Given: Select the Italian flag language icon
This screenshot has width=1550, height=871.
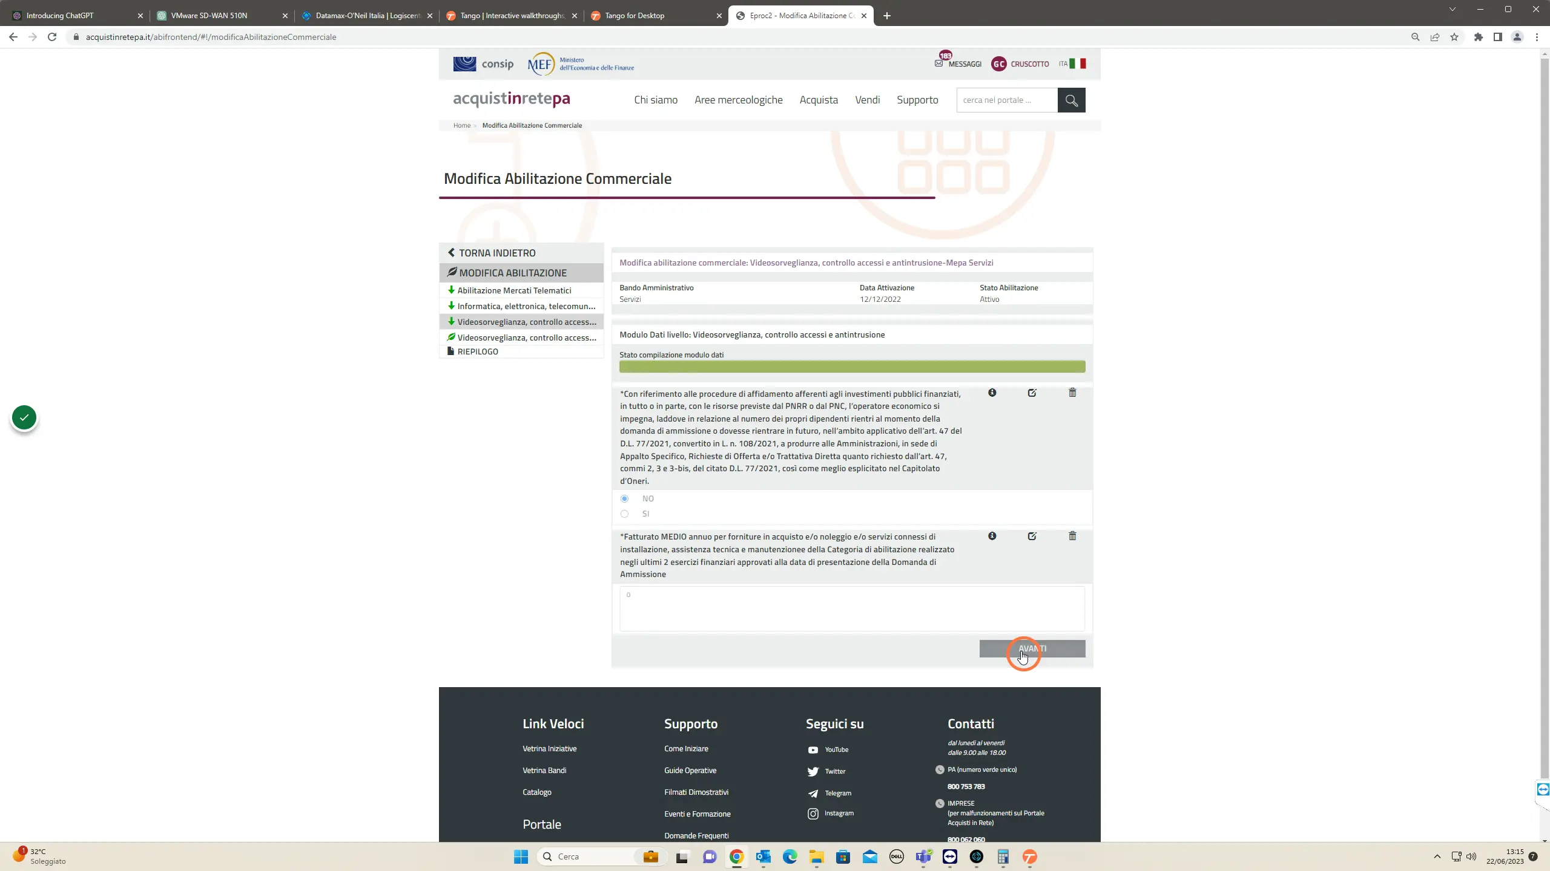Looking at the screenshot, I should [x=1078, y=64].
